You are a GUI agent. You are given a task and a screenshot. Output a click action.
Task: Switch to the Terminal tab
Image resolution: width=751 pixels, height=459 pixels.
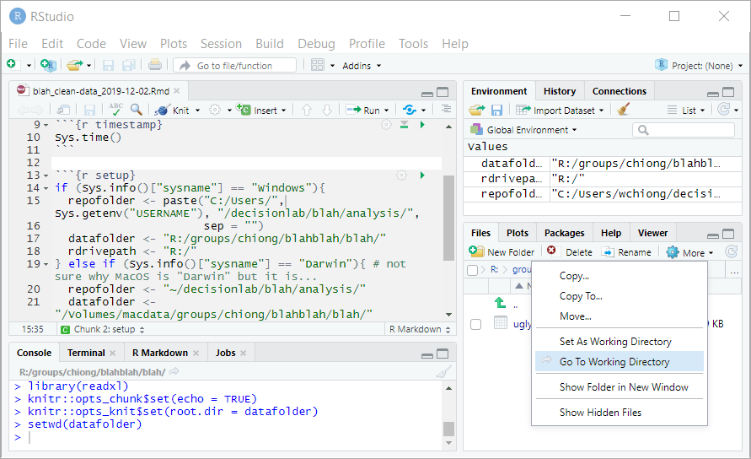pyautogui.click(x=86, y=353)
